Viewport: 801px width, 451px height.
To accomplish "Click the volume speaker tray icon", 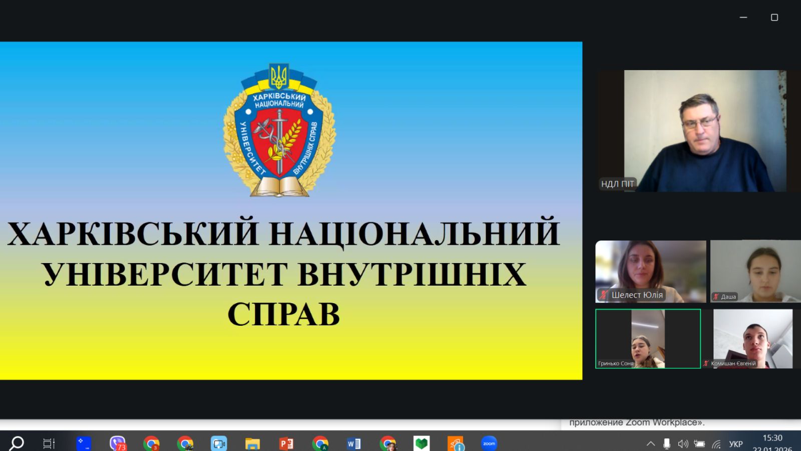I will click(x=683, y=443).
